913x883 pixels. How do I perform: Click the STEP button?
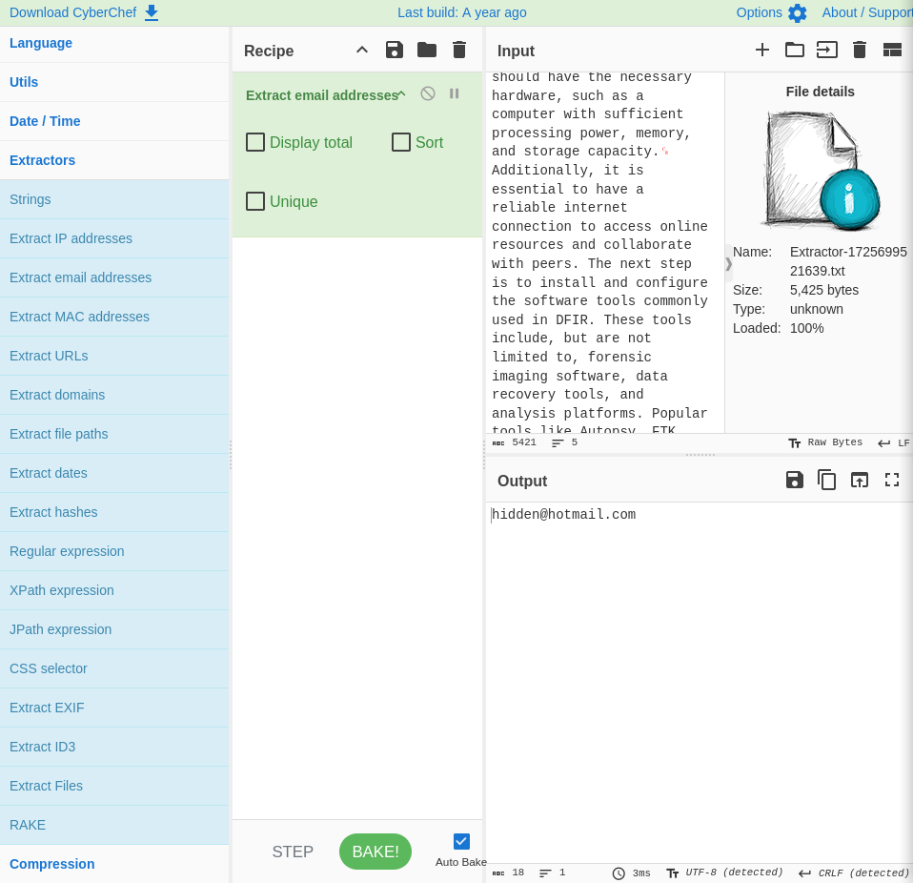coord(293,852)
